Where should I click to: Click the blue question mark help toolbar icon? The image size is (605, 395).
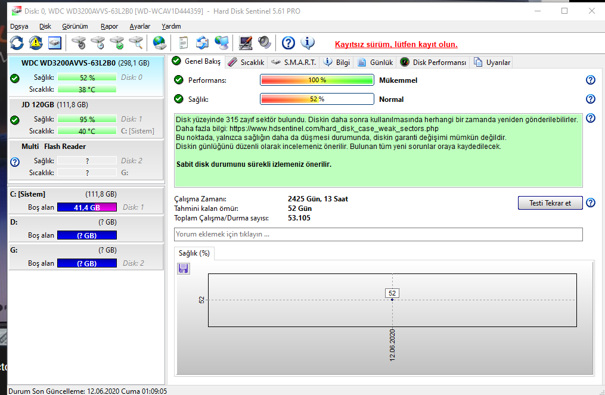coord(288,43)
